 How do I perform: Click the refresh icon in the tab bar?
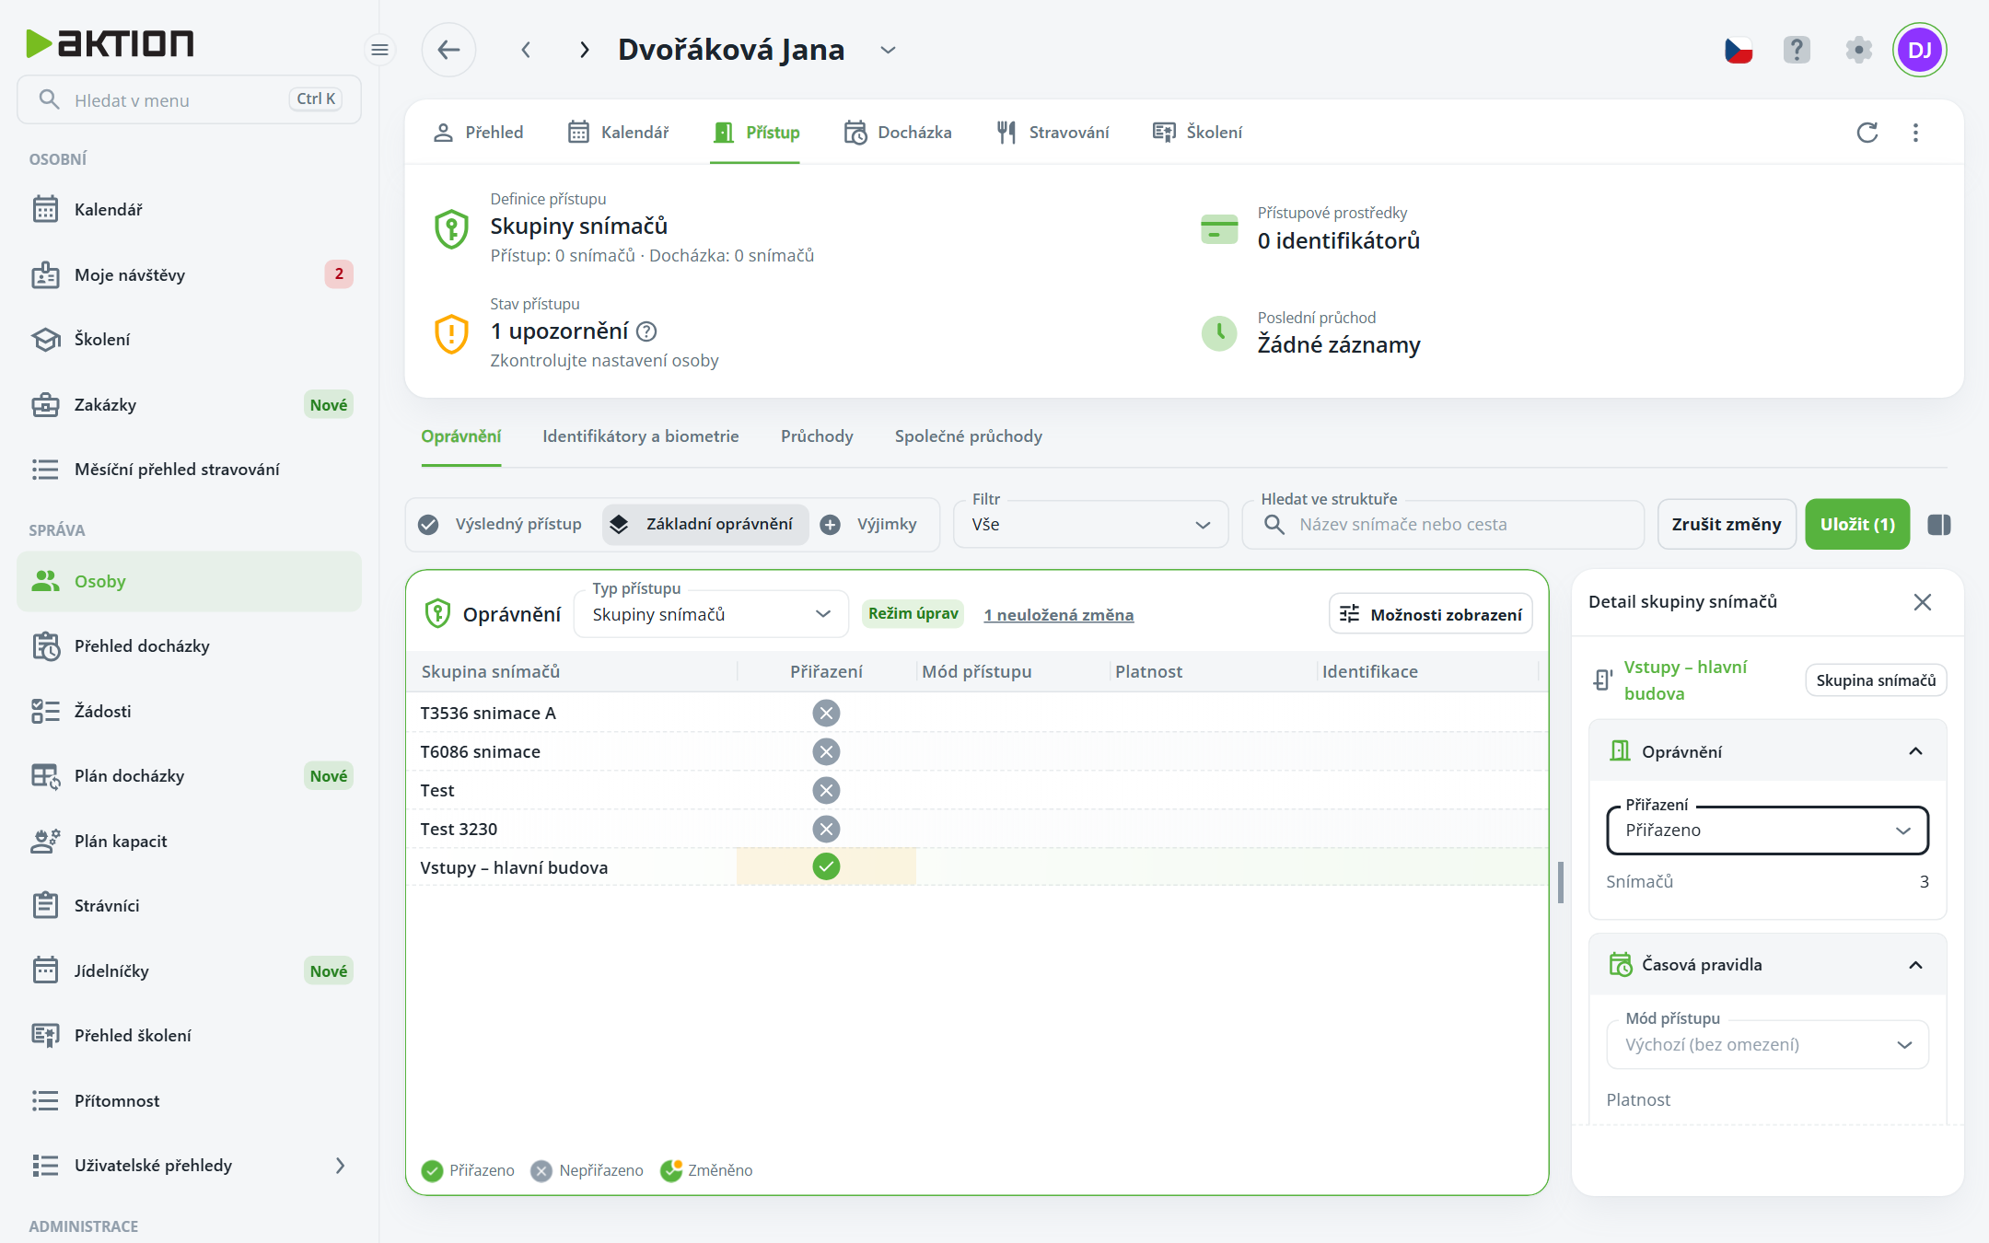click(1867, 133)
